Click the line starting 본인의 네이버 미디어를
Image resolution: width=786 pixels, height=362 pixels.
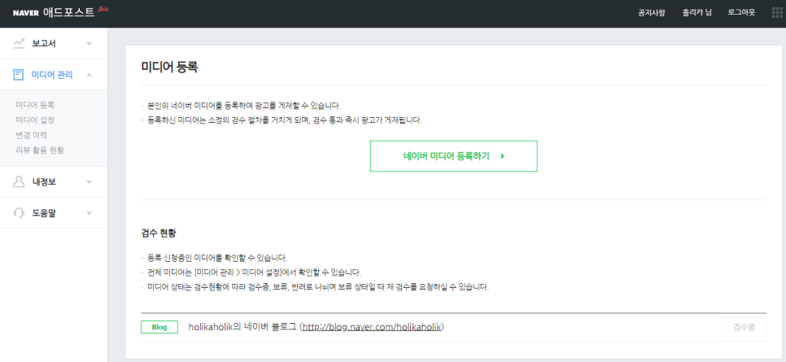pos(244,106)
